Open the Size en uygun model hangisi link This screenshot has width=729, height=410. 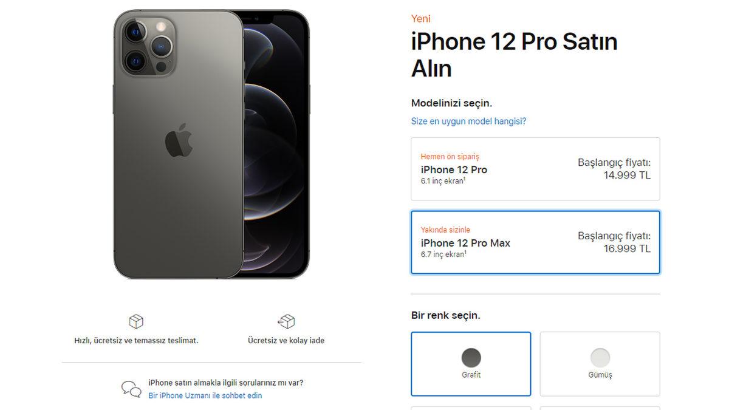pyautogui.click(x=469, y=121)
